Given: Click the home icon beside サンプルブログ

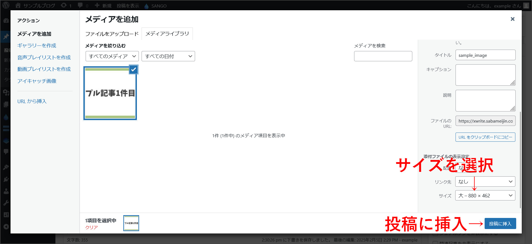Looking at the screenshot, I should point(18,5).
